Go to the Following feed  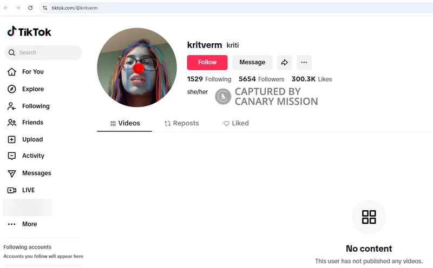coord(35,106)
